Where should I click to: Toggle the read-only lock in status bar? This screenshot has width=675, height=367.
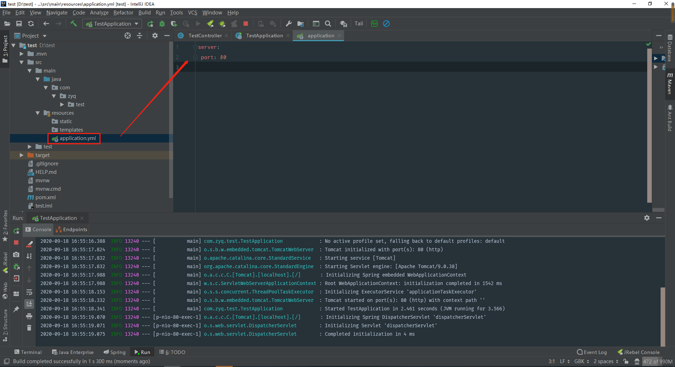pyautogui.click(x=626, y=361)
